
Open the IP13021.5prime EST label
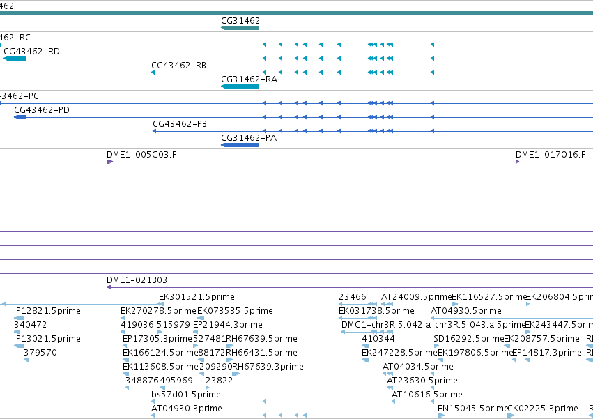(x=47, y=339)
